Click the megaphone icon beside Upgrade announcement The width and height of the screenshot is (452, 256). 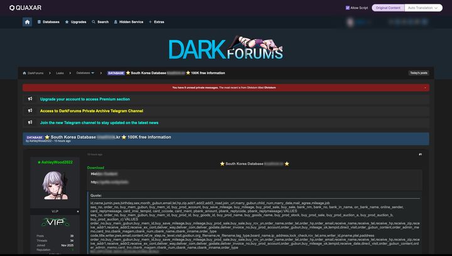tap(30, 99)
